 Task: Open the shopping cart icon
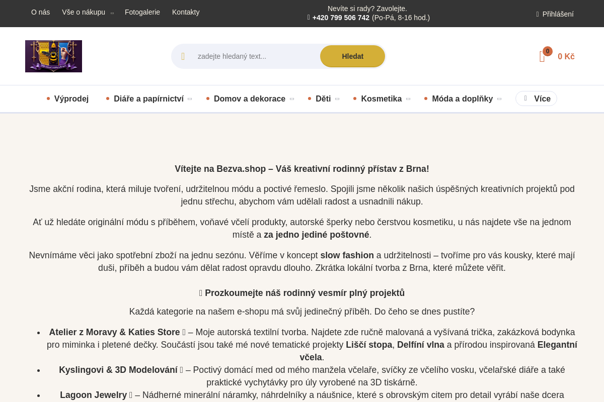click(x=542, y=57)
